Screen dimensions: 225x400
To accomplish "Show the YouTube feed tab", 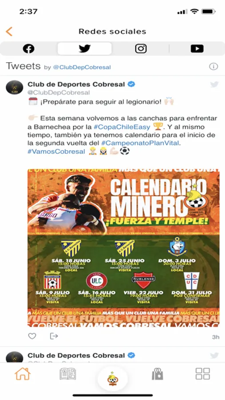I will click(197, 48).
